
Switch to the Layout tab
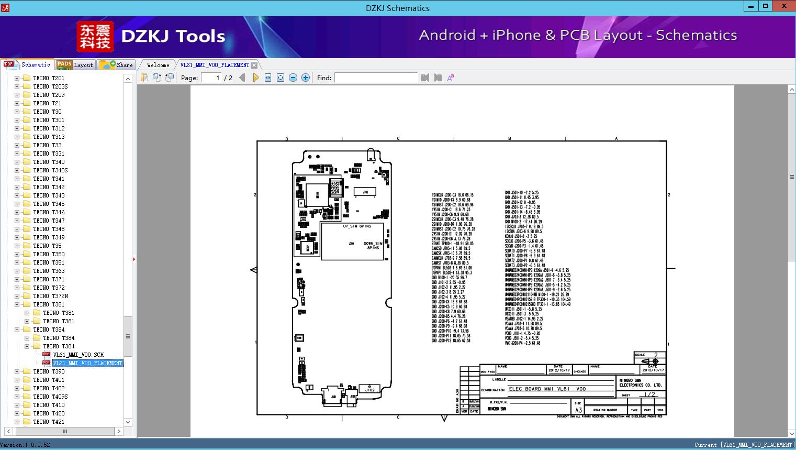click(x=75, y=65)
